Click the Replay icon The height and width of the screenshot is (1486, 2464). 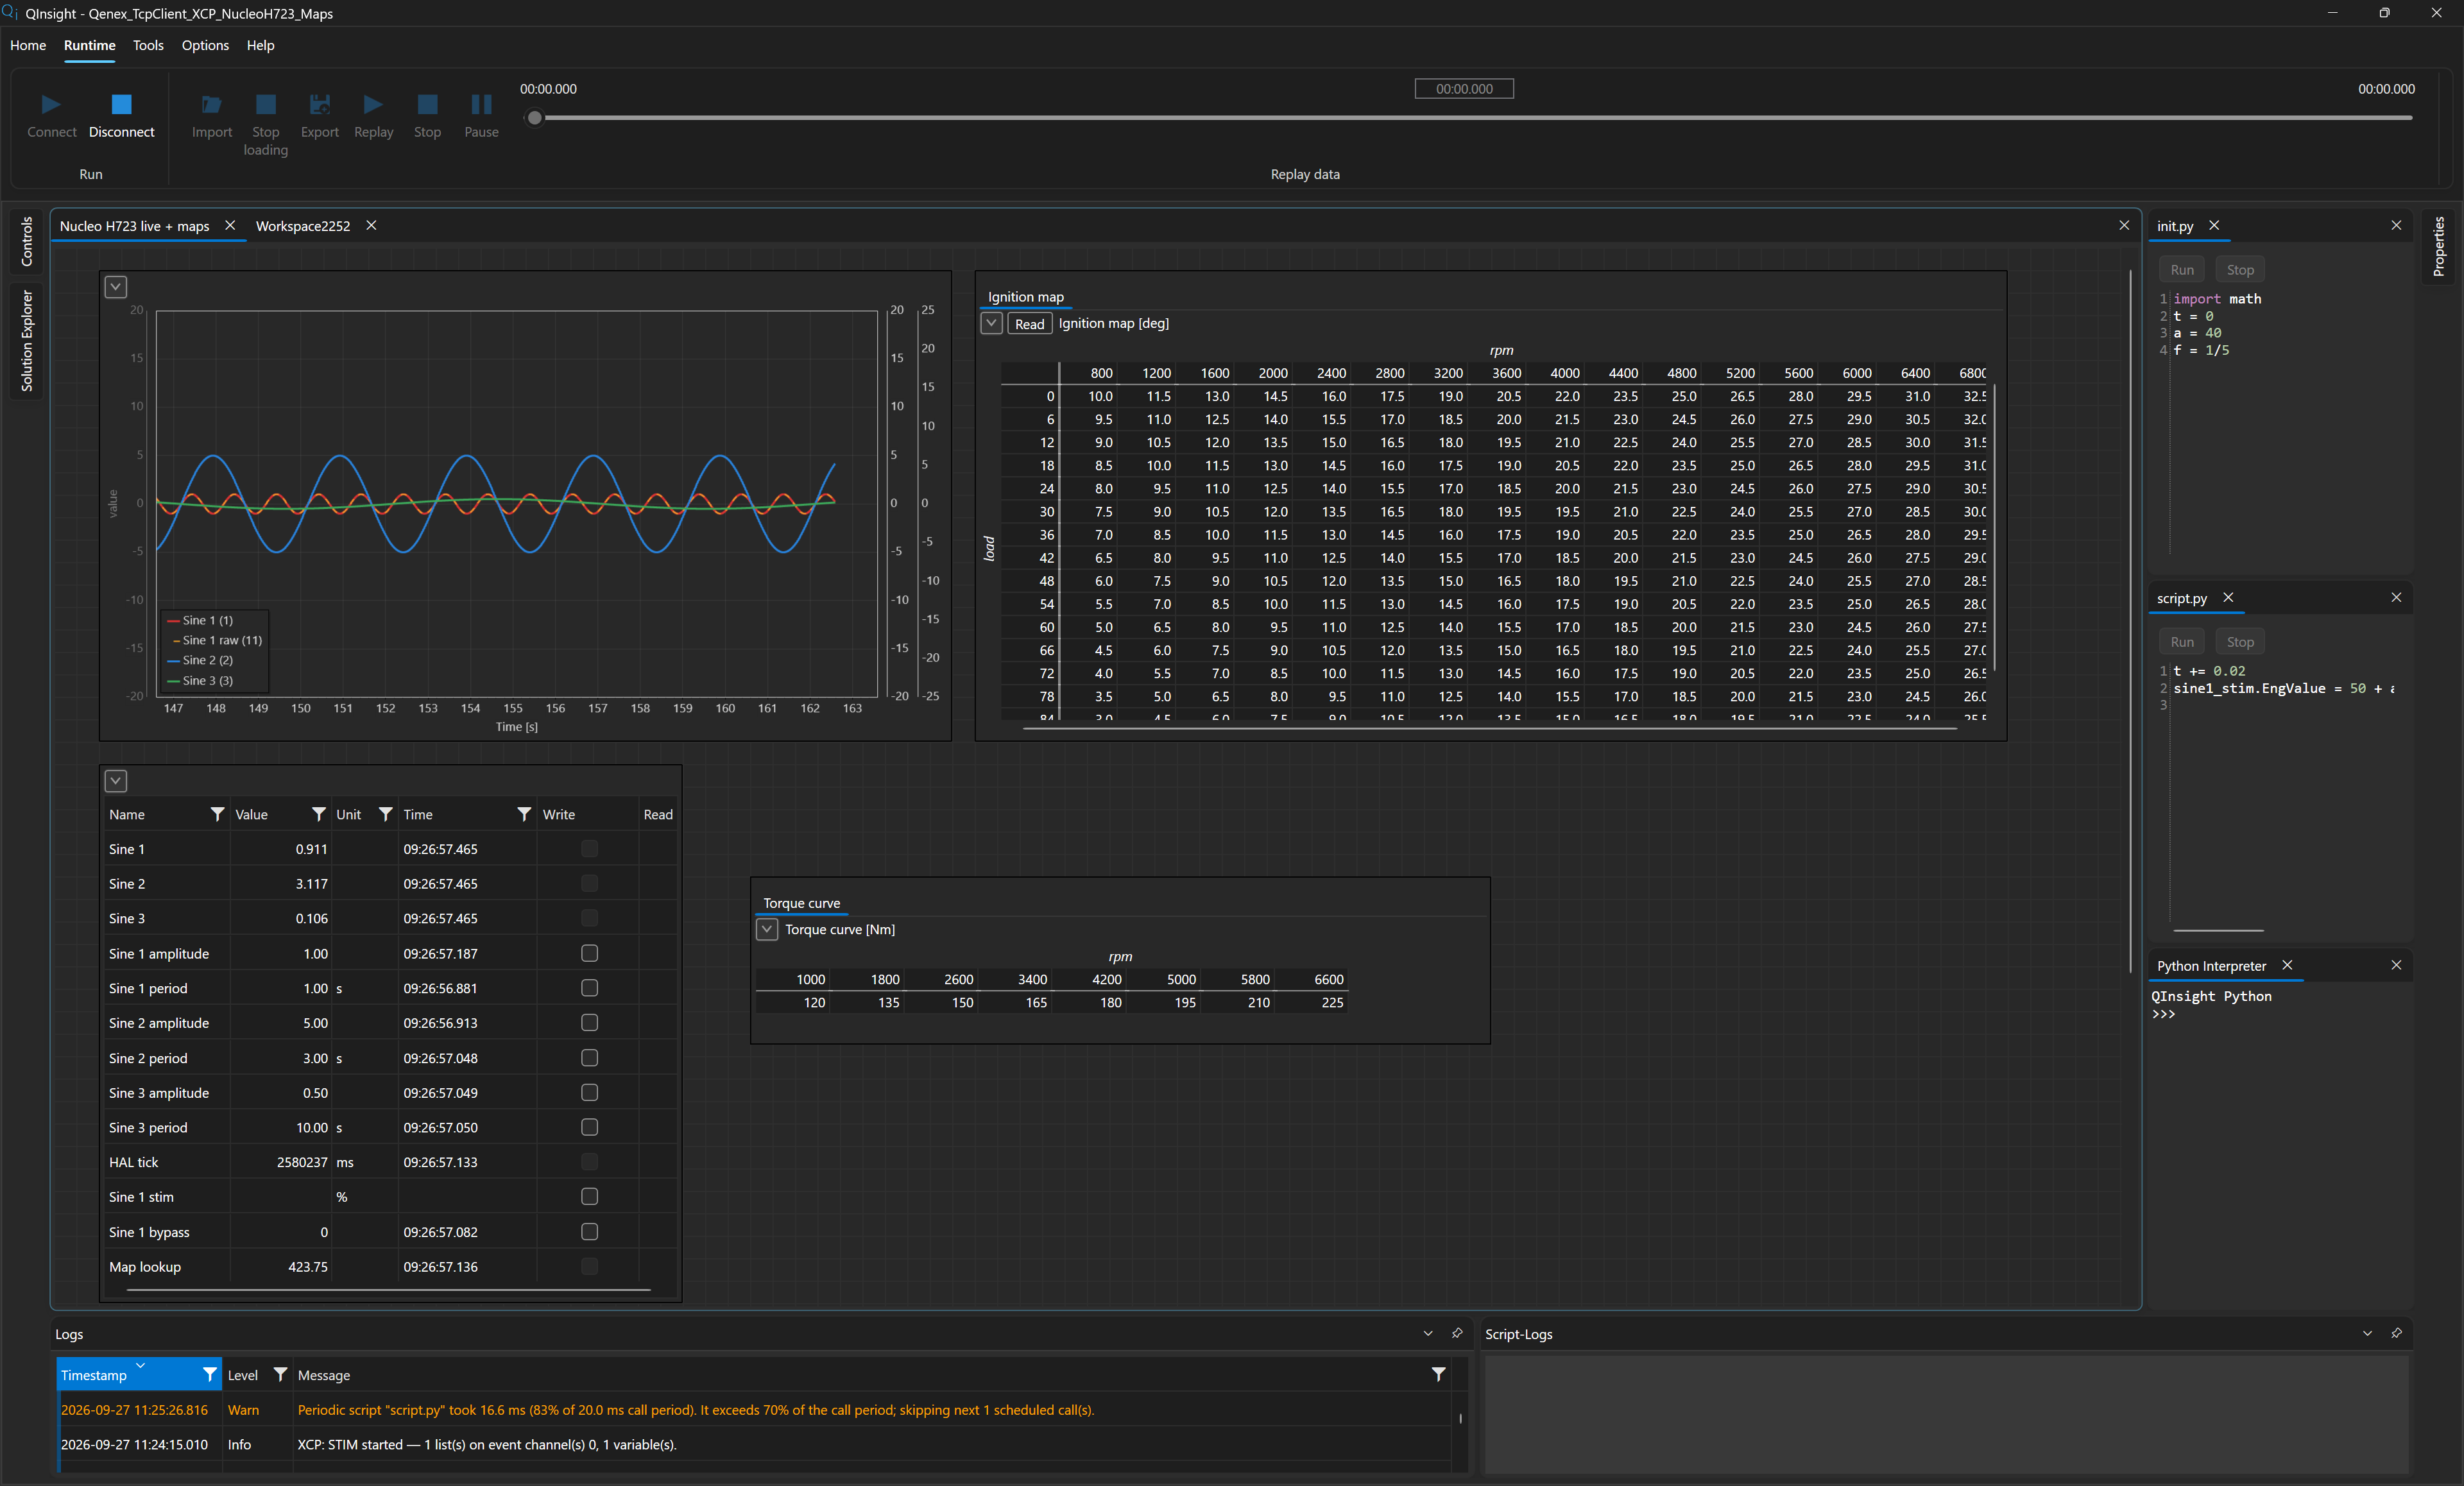[x=373, y=104]
